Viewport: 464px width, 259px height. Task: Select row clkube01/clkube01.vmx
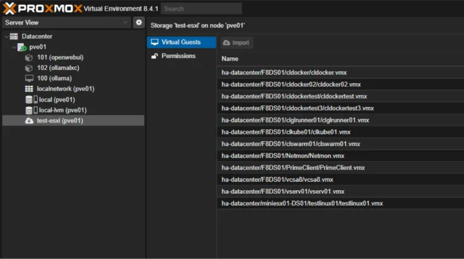tap(341, 132)
